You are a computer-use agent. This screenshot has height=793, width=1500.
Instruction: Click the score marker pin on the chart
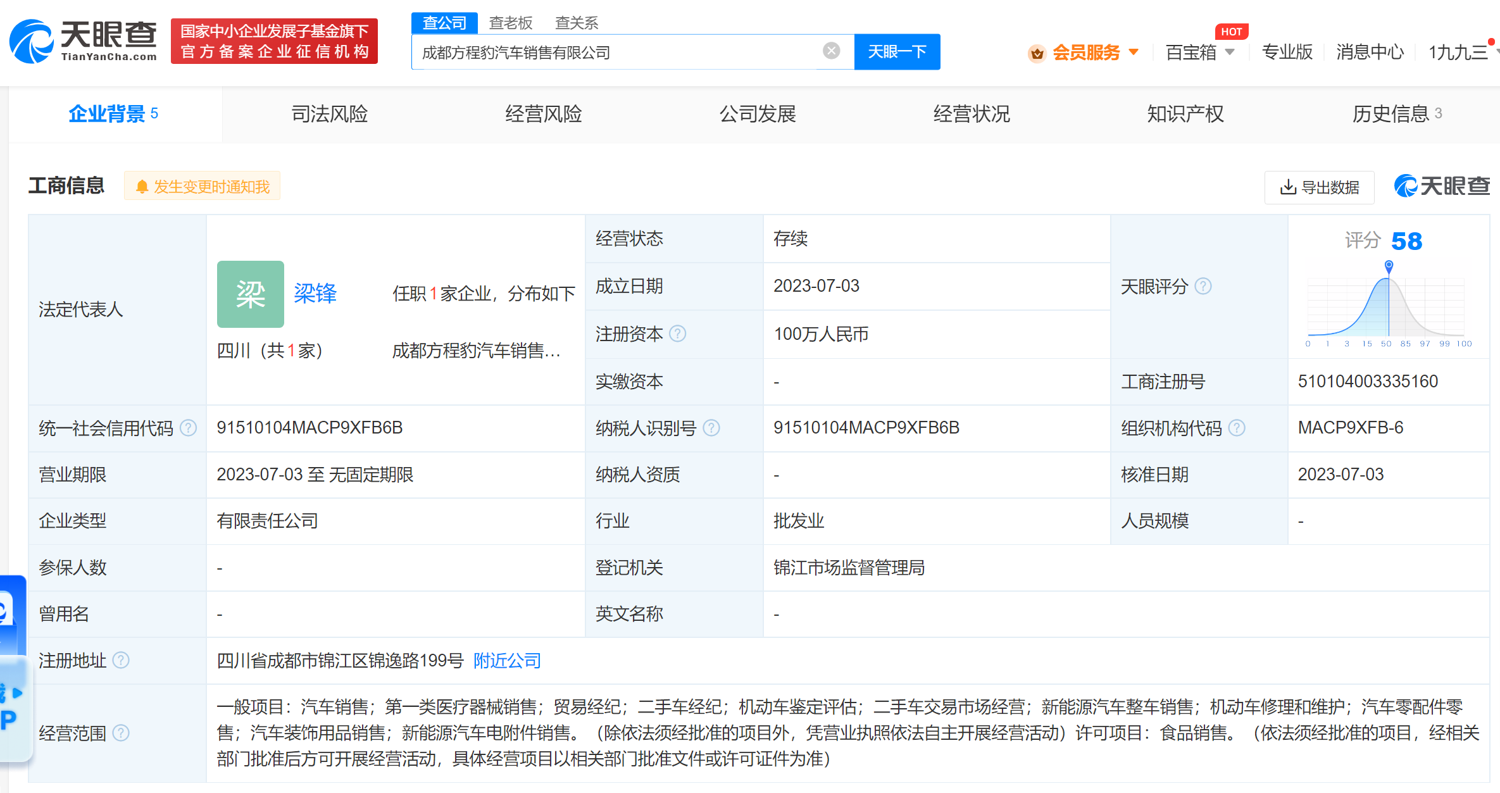pos(1389,266)
